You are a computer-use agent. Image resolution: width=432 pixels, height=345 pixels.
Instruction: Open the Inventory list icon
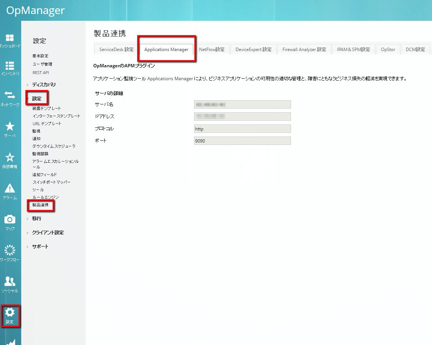click(x=9, y=66)
